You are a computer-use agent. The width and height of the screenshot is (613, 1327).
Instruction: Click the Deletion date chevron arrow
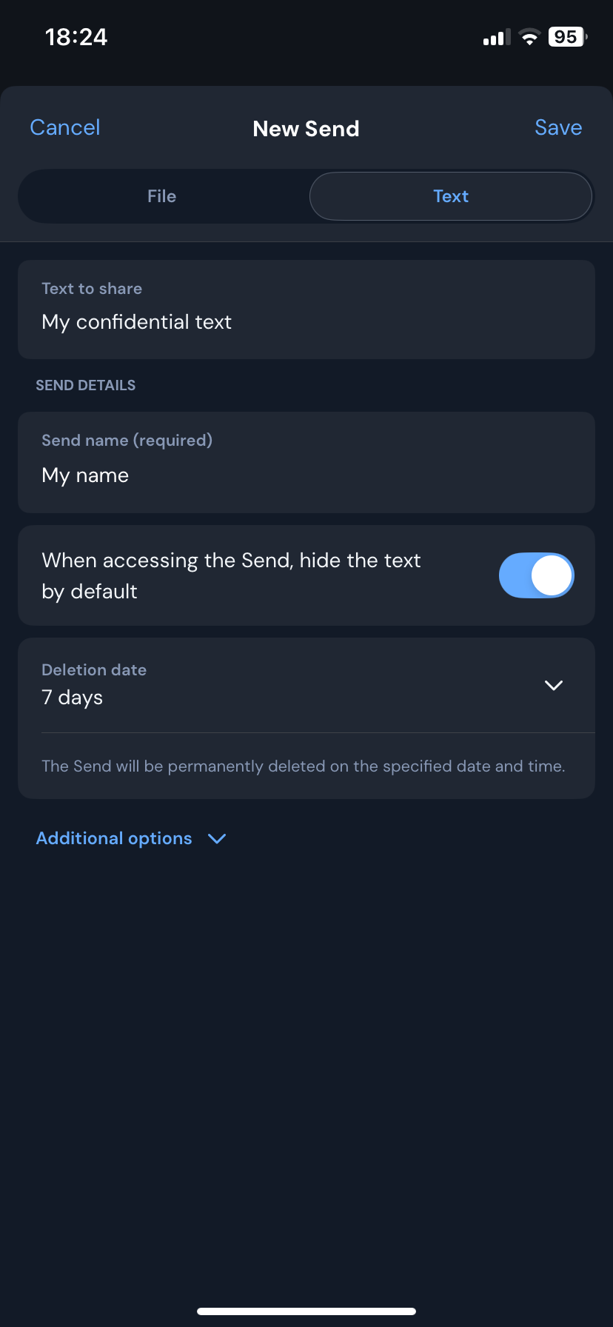point(554,685)
